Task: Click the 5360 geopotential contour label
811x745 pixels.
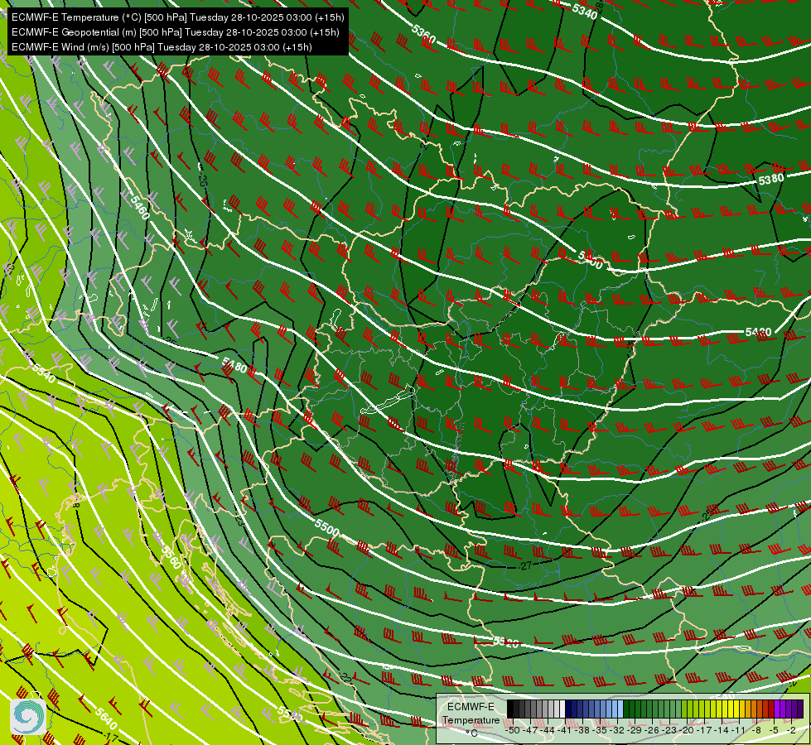Action: pyautogui.click(x=423, y=33)
